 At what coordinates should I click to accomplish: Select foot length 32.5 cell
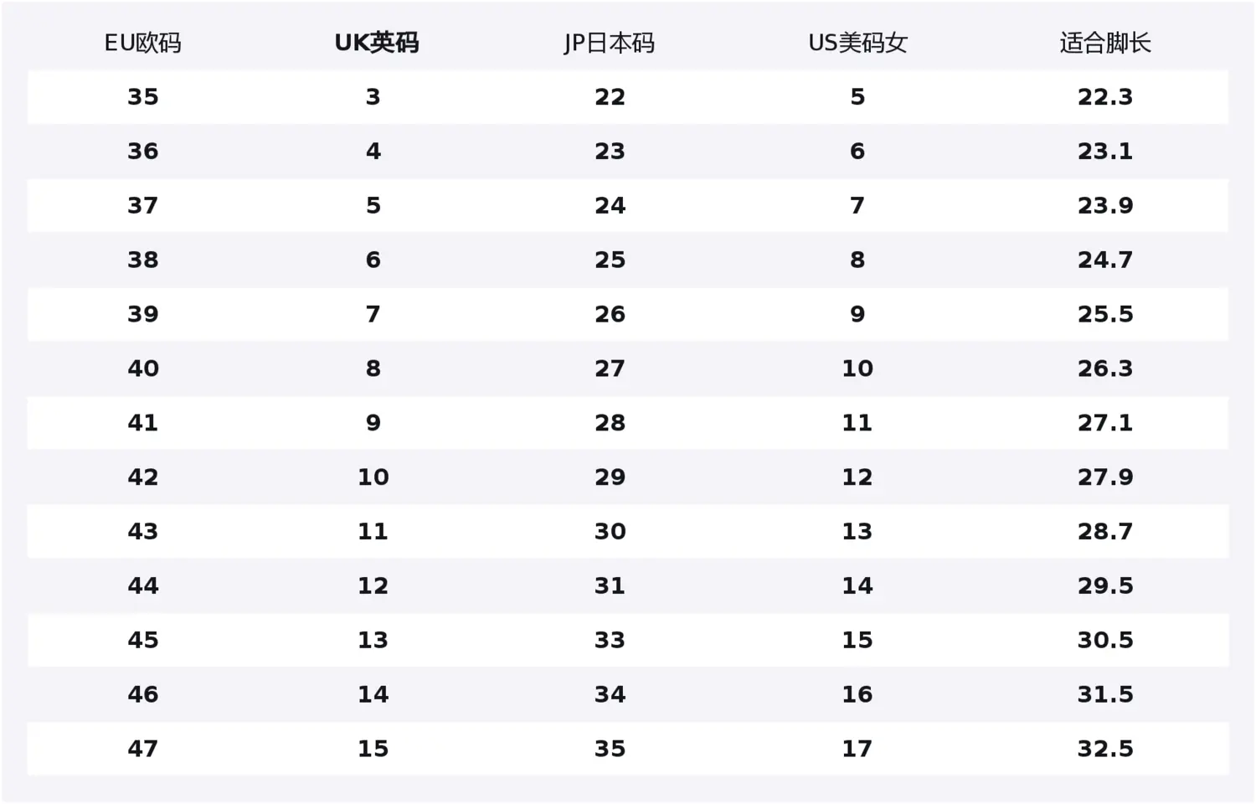click(x=1105, y=749)
